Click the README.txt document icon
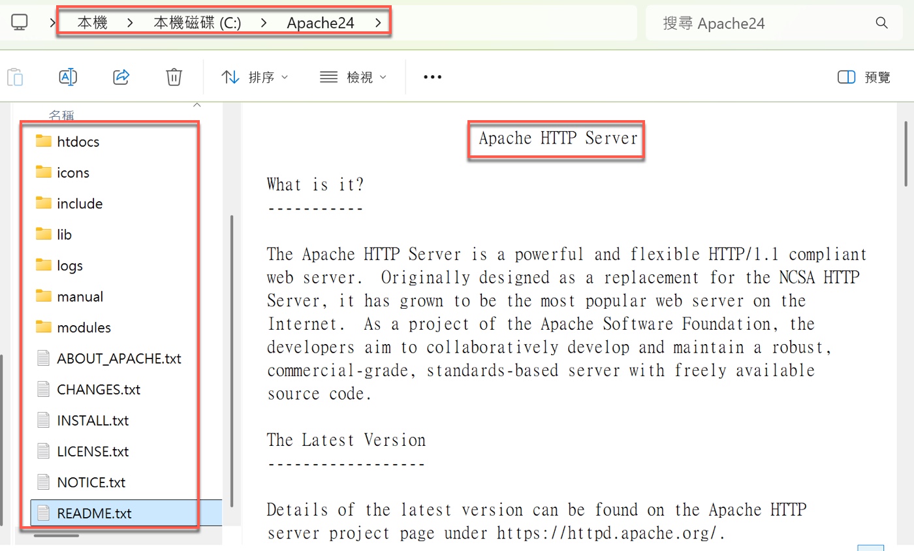 pyautogui.click(x=44, y=513)
